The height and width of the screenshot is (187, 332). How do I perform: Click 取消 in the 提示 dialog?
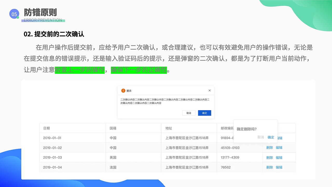(x=189, y=113)
